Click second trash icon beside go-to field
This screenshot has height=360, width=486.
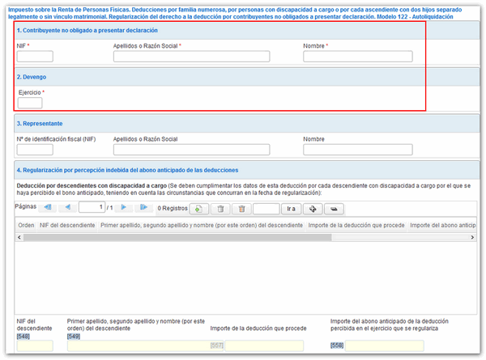click(x=241, y=208)
